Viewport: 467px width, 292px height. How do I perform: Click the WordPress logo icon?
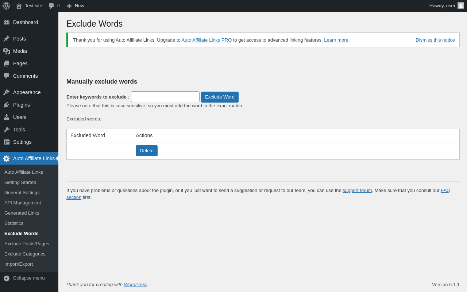pyautogui.click(x=6, y=6)
